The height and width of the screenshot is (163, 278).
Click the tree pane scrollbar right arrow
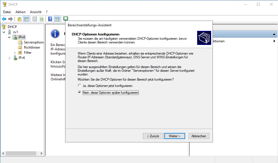41,154
